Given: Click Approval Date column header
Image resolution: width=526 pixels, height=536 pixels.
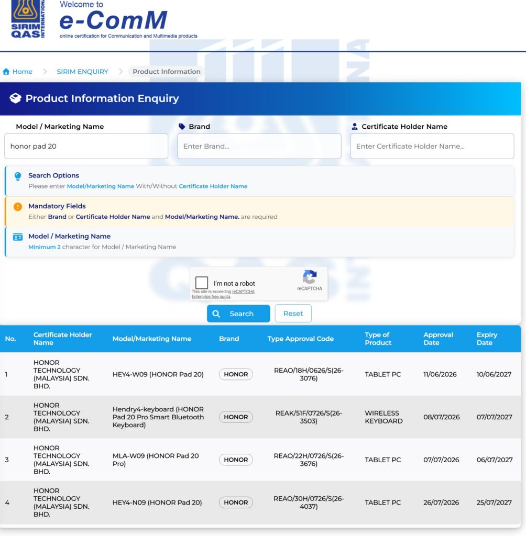Looking at the screenshot, I should point(438,339).
